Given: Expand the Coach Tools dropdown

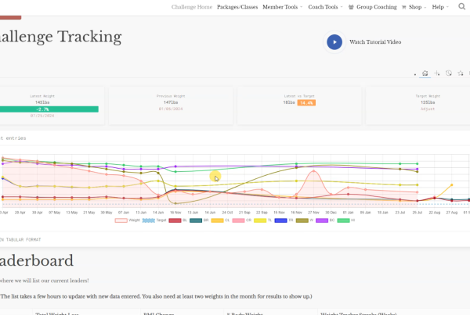Looking at the screenshot, I should tap(324, 7).
